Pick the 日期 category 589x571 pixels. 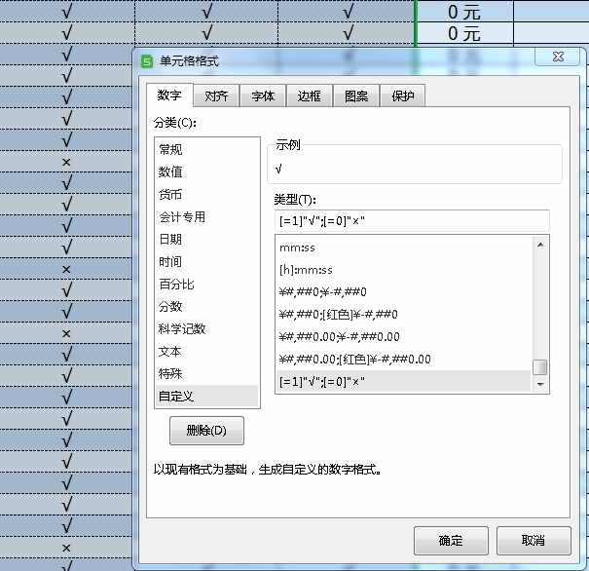[170, 239]
